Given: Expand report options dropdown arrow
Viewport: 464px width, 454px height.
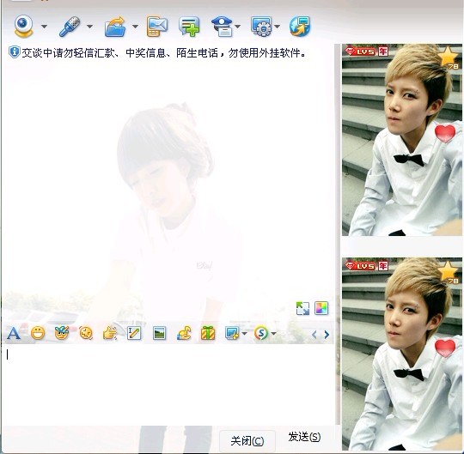Looking at the screenshot, I should coord(237,27).
